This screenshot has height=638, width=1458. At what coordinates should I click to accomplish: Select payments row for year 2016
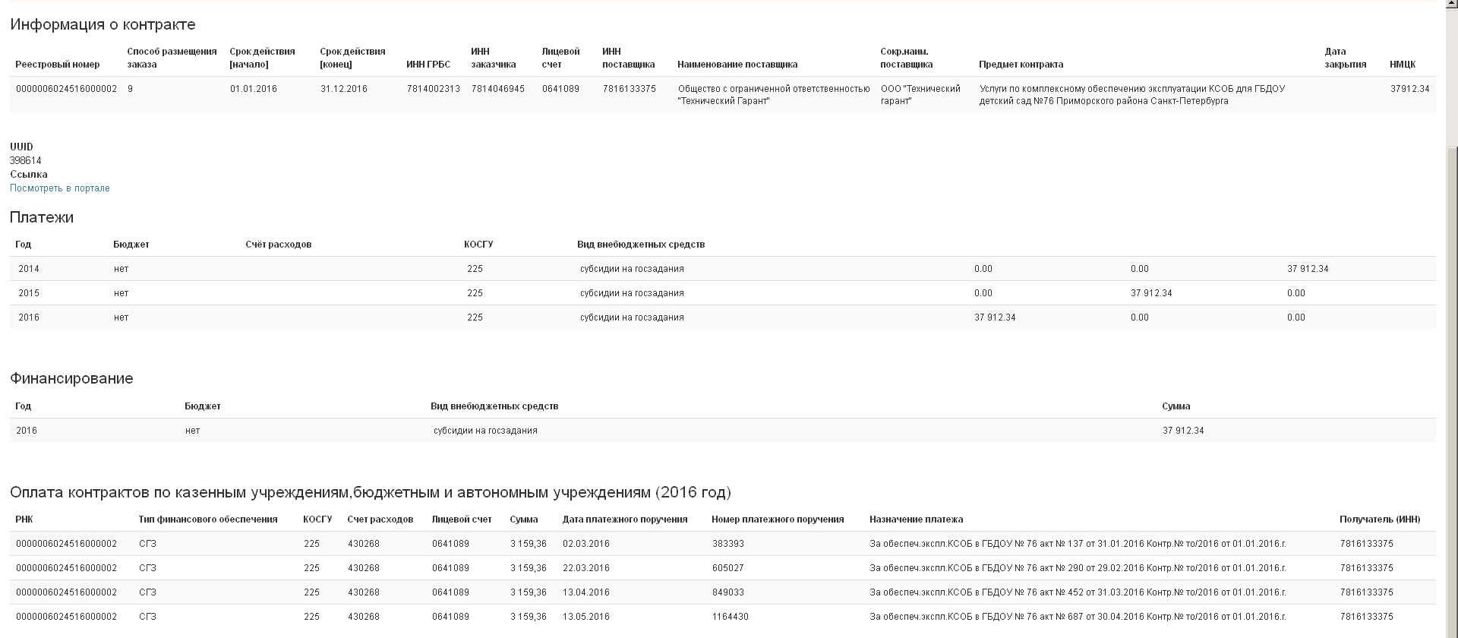[722, 317]
